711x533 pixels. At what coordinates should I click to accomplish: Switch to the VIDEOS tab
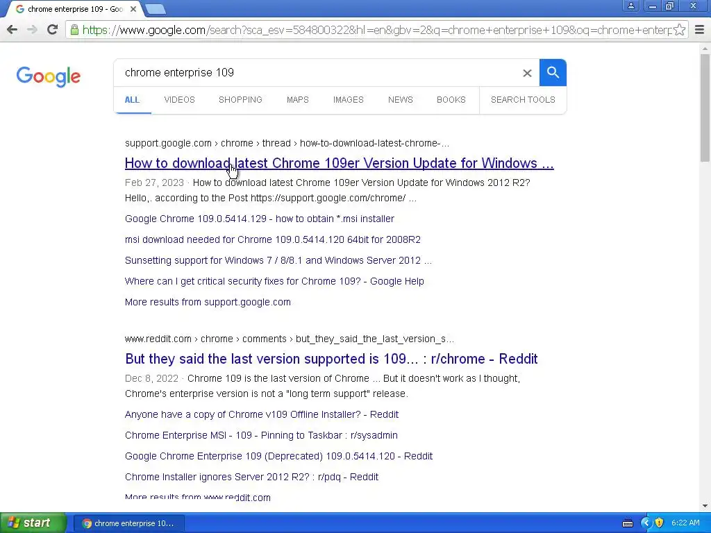click(x=180, y=100)
